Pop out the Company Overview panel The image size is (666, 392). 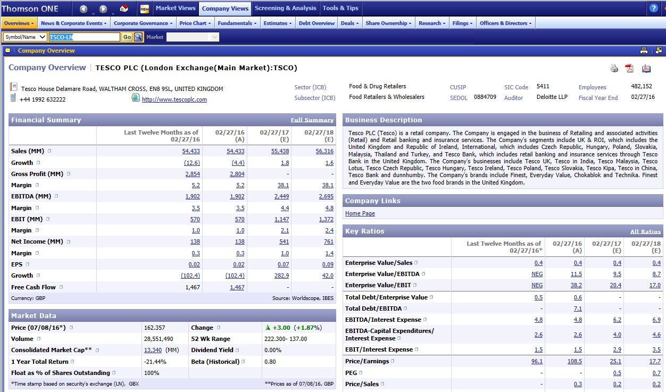coord(659,51)
